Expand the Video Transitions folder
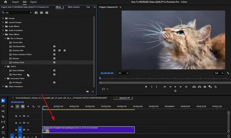Viewport: 231px width, 138px height. point(3,86)
